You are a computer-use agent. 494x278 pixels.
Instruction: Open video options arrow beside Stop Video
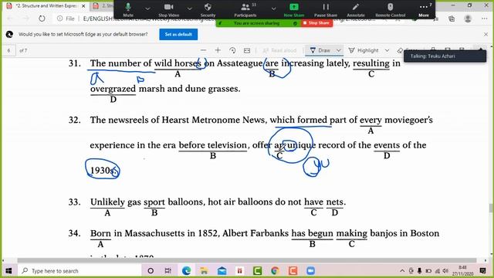189,8
